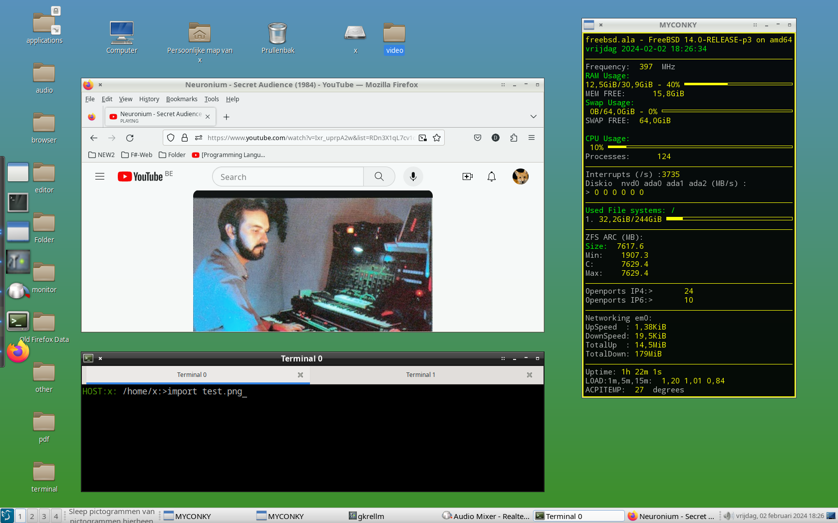Click volume icon in system tray

tap(728, 516)
